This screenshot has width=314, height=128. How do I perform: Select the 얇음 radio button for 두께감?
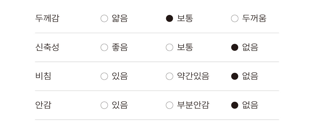click(x=104, y=18)
